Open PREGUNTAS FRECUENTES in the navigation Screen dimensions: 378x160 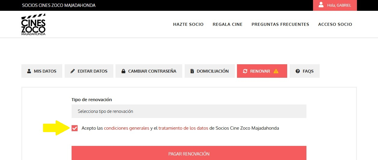coord(280,24)
